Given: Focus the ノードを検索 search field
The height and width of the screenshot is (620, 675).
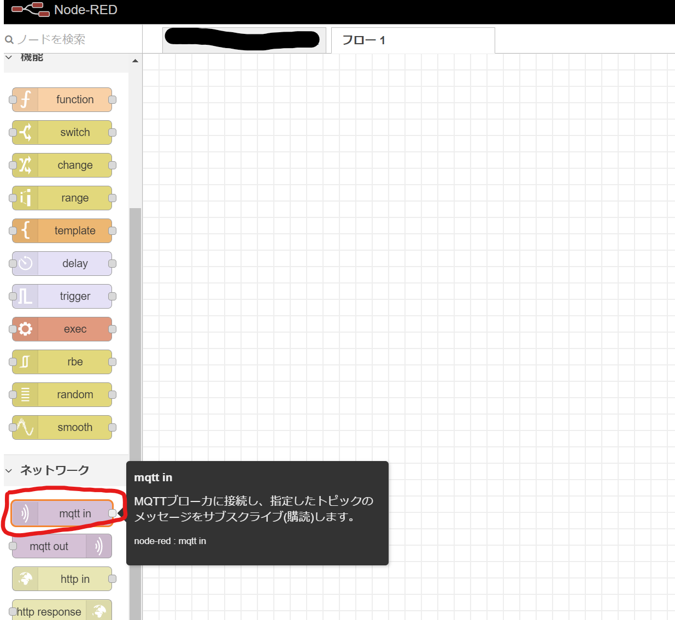Looking at the screenshot, I should coord(73,39).
